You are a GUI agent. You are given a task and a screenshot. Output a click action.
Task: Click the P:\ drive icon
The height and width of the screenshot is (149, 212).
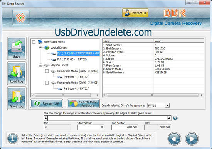click(53, 59)
